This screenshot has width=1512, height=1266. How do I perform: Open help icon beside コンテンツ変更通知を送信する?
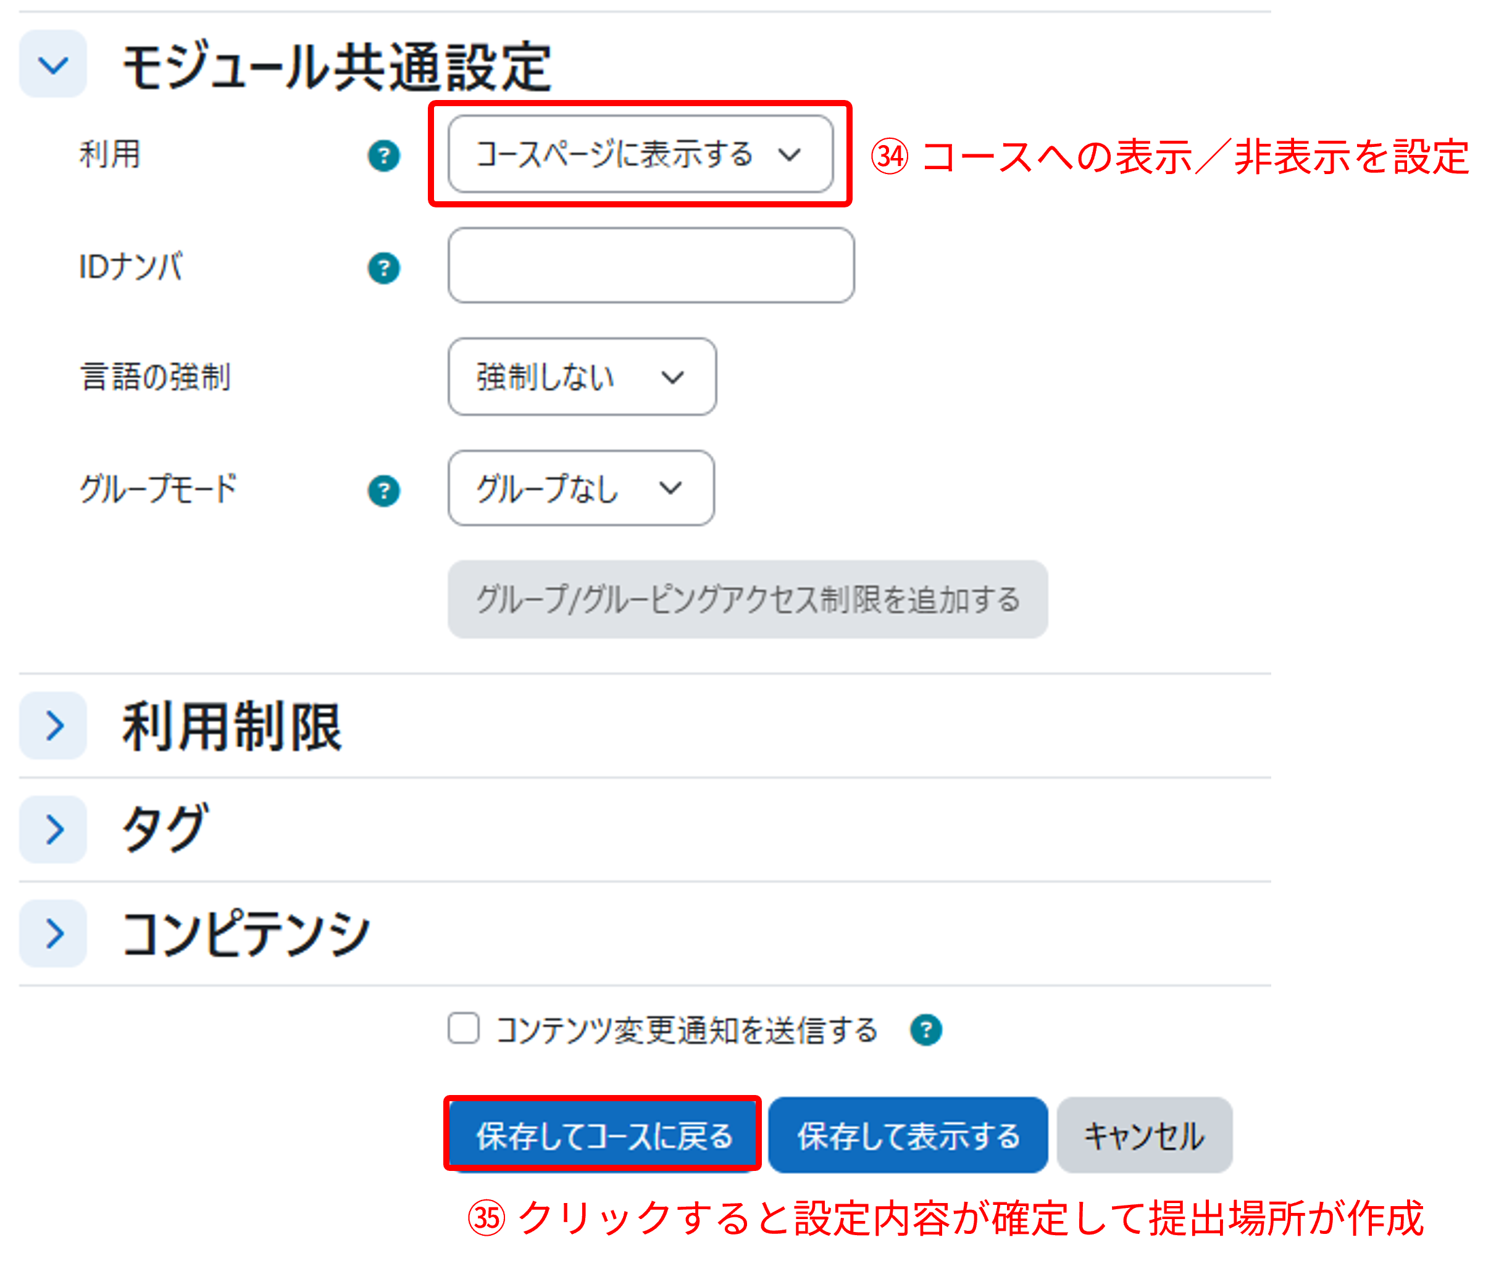[926, 1029]
